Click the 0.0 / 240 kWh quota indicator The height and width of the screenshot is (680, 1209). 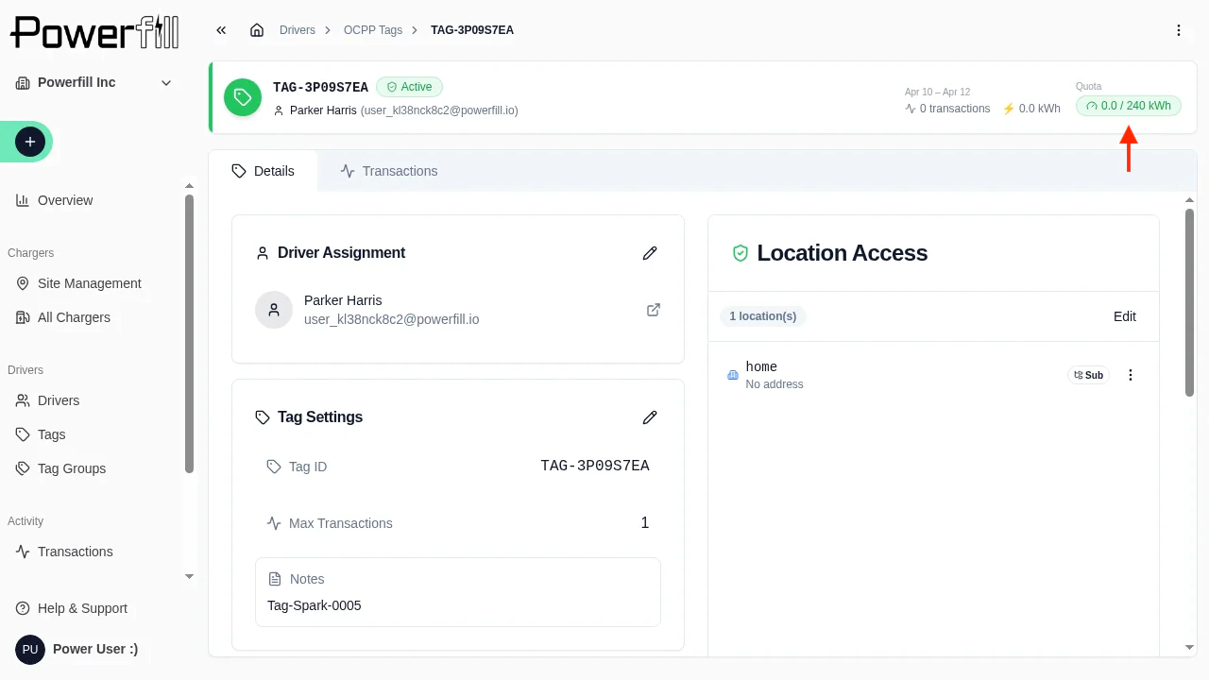pyautogui.click(x=1129, y=106)
